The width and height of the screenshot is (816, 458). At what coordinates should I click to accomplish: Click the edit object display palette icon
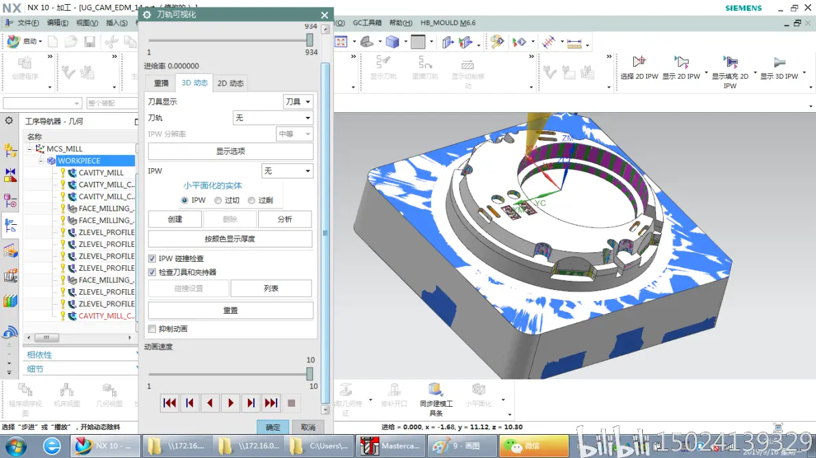click(496, 42)
